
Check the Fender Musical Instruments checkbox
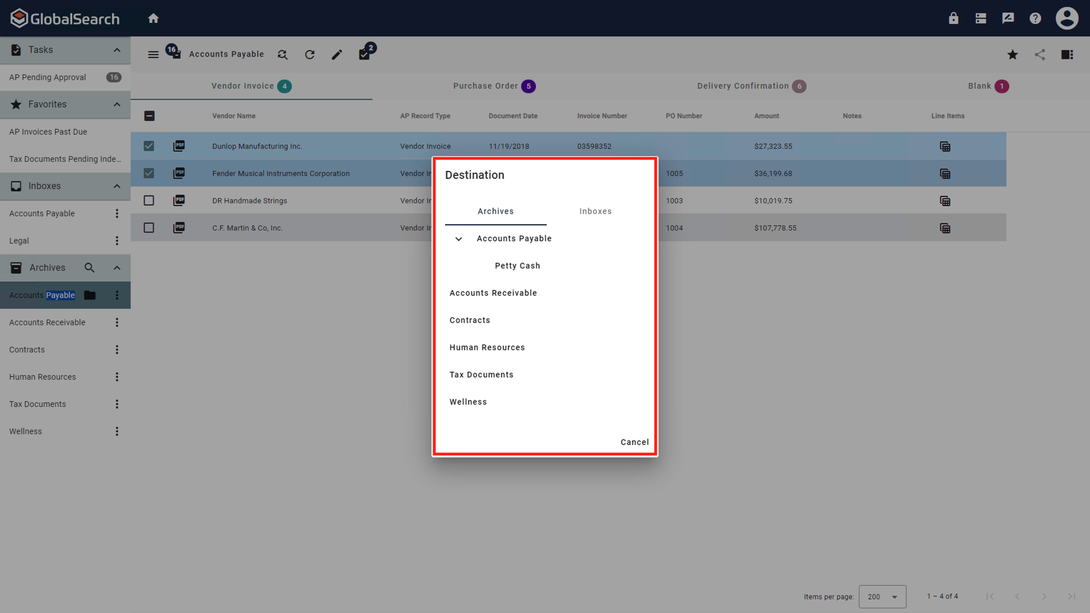tap(149, 173)
